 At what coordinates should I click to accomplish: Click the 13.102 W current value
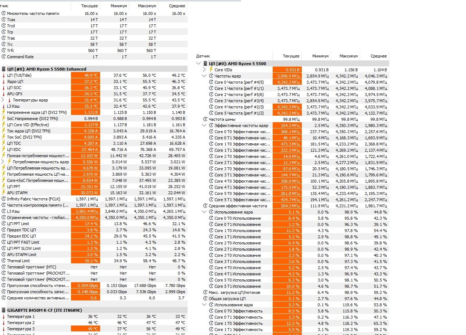86,156
